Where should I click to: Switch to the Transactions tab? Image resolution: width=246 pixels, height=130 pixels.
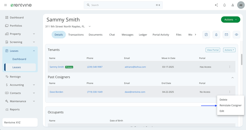76,35
